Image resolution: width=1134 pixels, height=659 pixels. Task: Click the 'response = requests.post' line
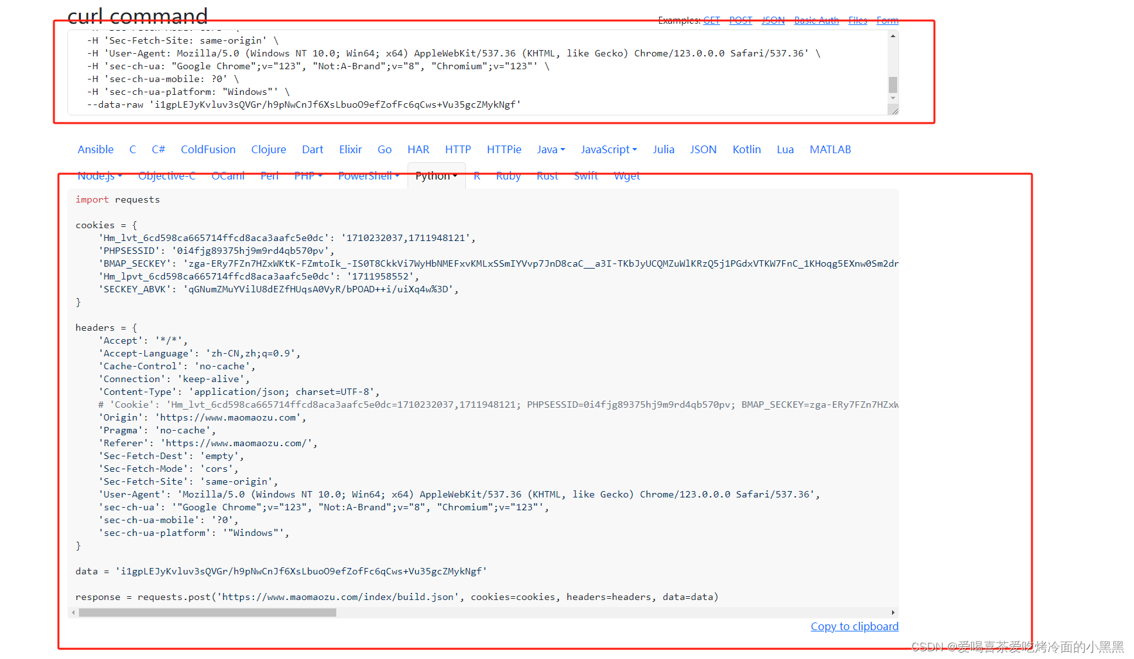(397, 597)
